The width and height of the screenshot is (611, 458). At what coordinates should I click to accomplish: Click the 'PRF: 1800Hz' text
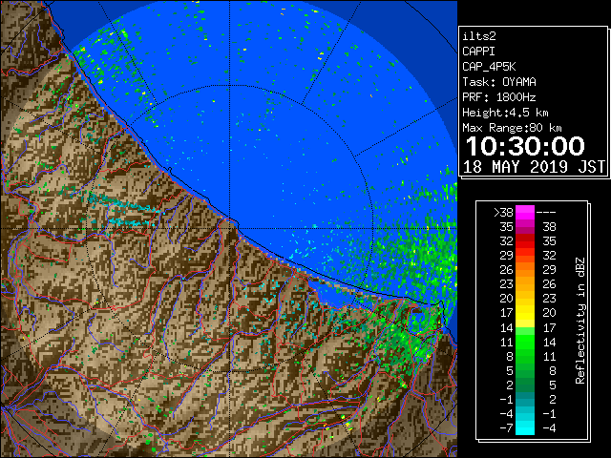click(x=499, y=97)
